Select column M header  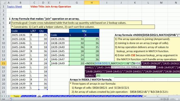(x=161, y=3)
